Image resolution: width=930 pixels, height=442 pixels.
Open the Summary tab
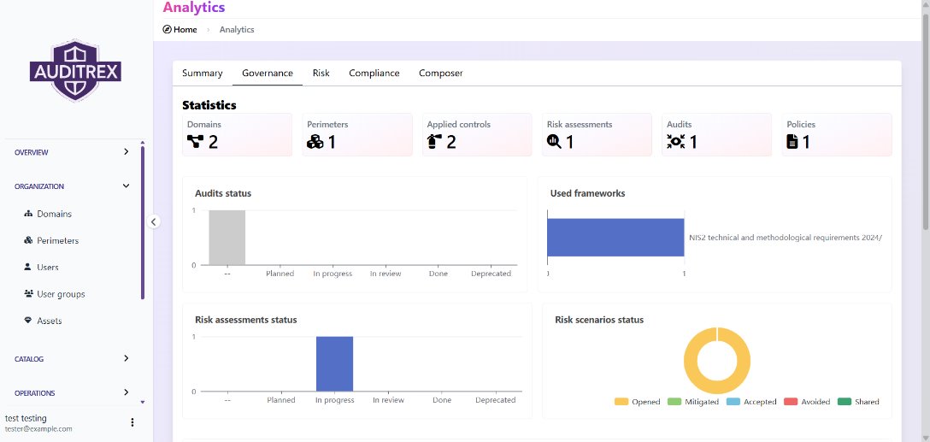coord(202,74)
